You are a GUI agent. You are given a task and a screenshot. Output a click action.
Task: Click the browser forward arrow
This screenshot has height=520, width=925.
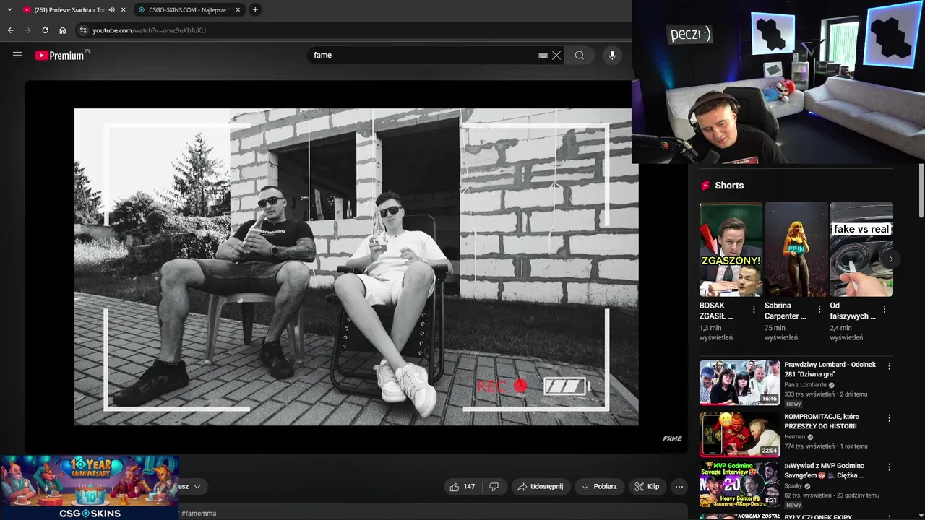(x=27, y=30)
